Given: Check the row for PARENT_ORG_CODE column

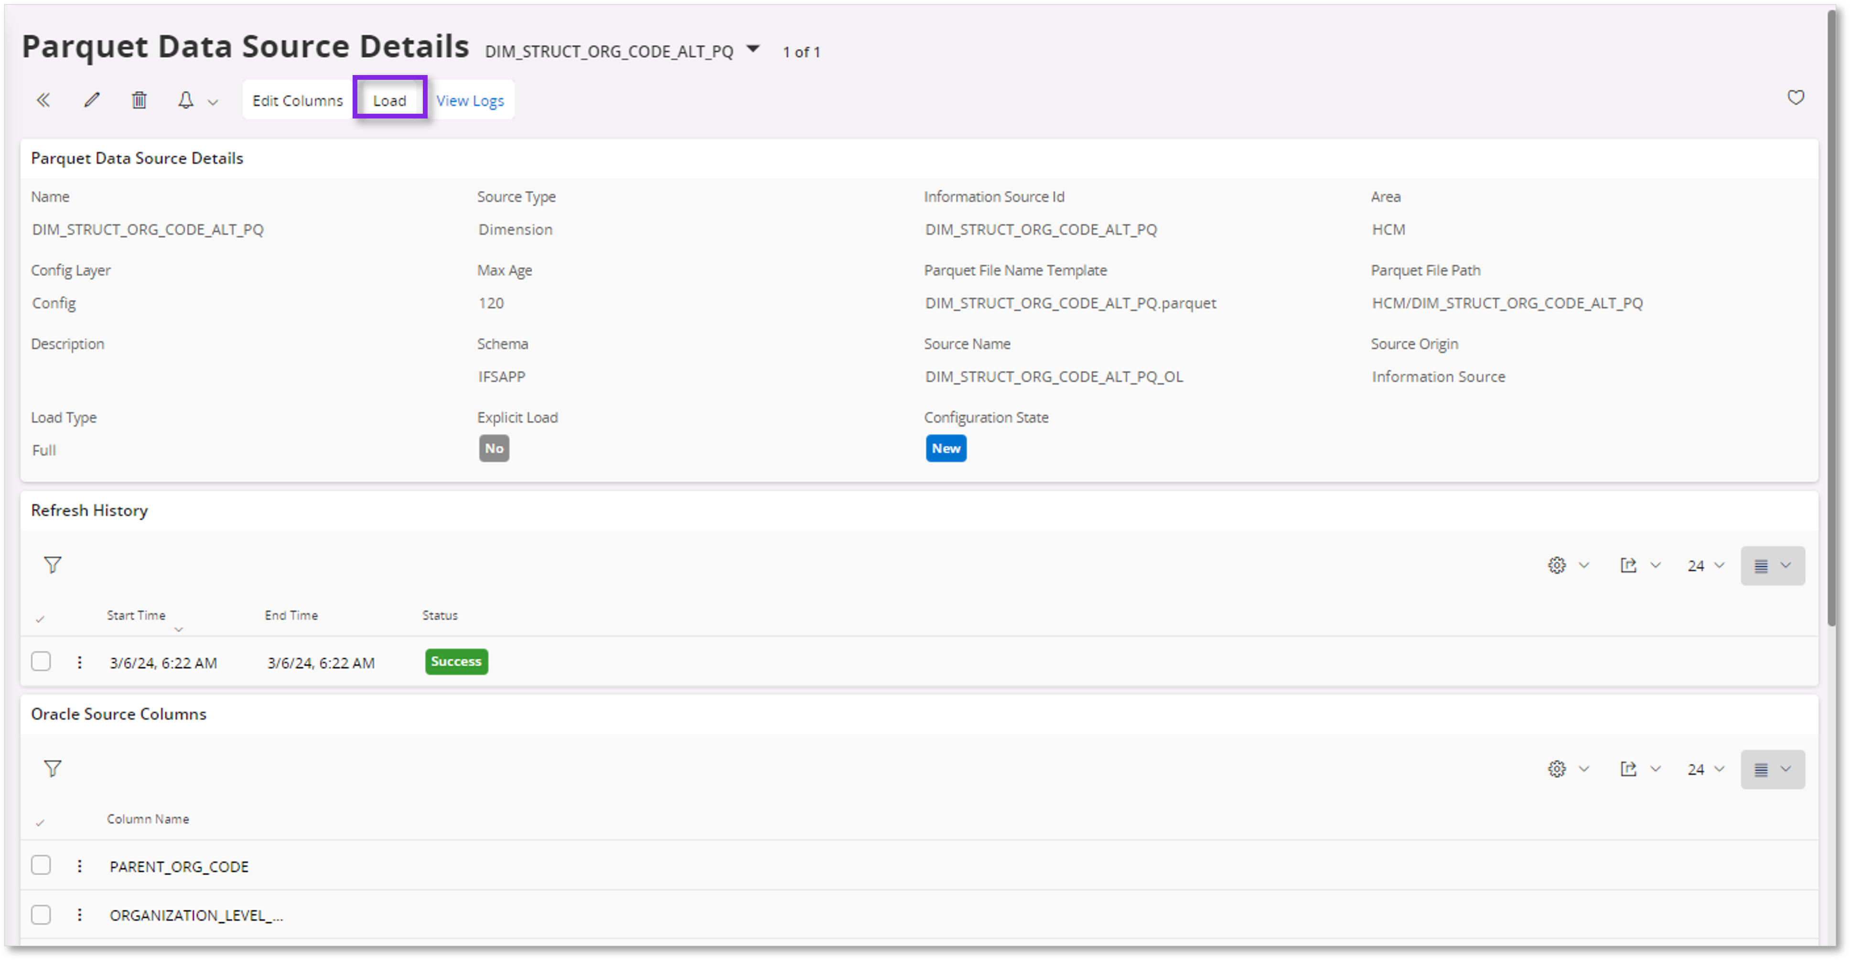Looking at the screenshot, I should pyautogui.click(x=41, y=865).
